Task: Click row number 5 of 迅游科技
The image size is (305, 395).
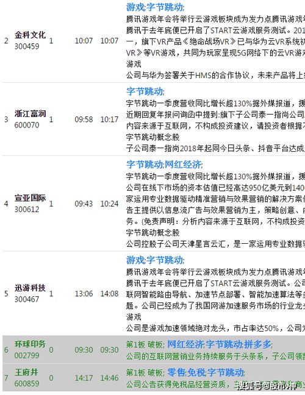Action: tap(6, 294)
